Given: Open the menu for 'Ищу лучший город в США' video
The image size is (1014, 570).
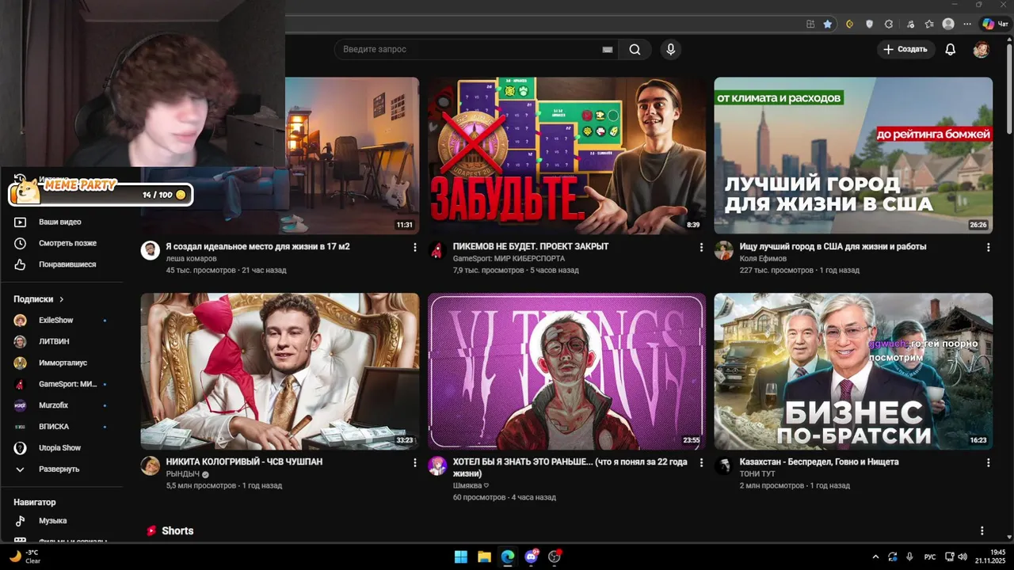Looking at the screenshot, I should point(988,248).
